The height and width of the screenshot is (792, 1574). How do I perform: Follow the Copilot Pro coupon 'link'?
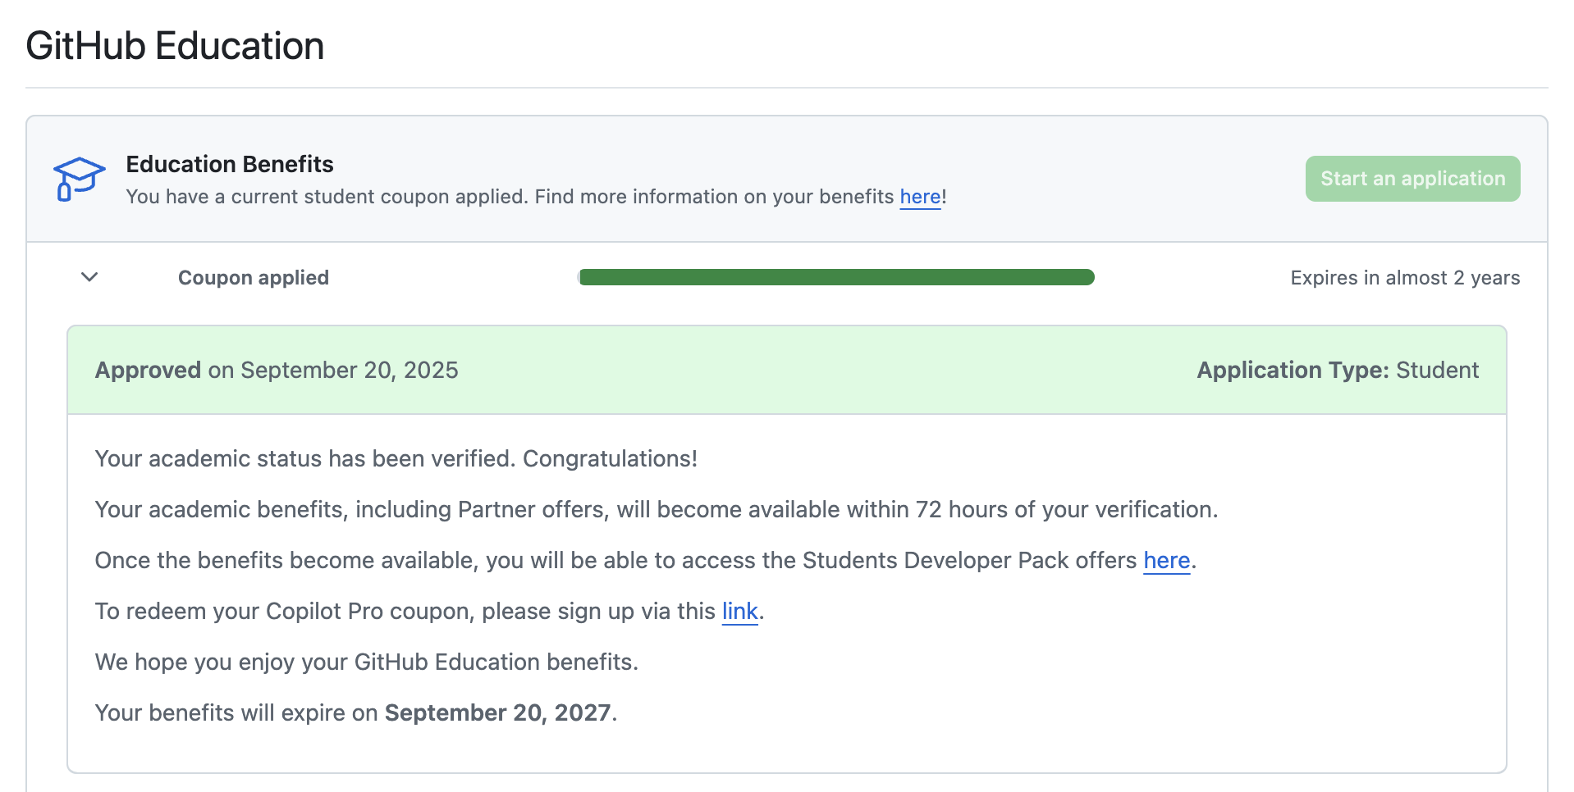click(739, 611)
